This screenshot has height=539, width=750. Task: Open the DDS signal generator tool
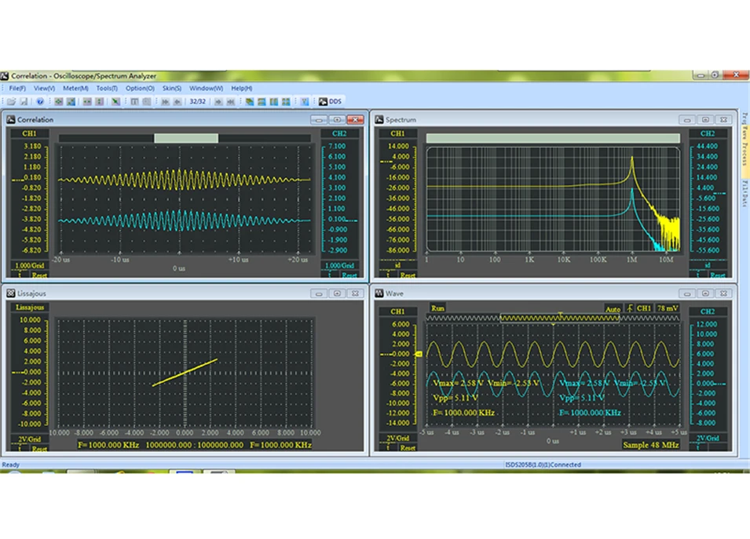pyautogui.click(x=331, y=102)
